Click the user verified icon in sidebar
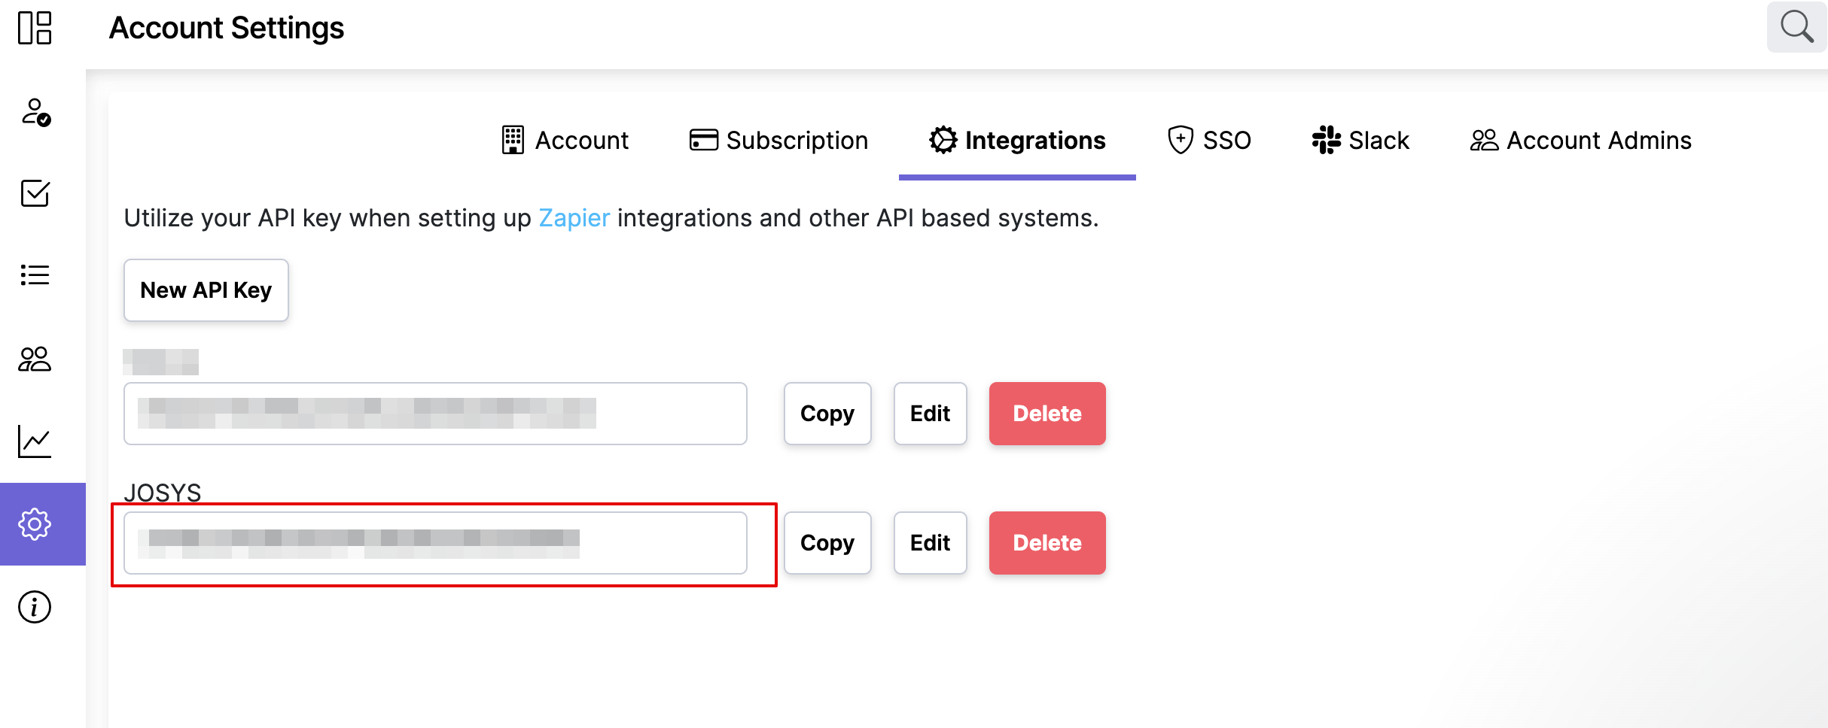Image resolution: width=1828 pixels, height=728 pixels. [35, 112]
